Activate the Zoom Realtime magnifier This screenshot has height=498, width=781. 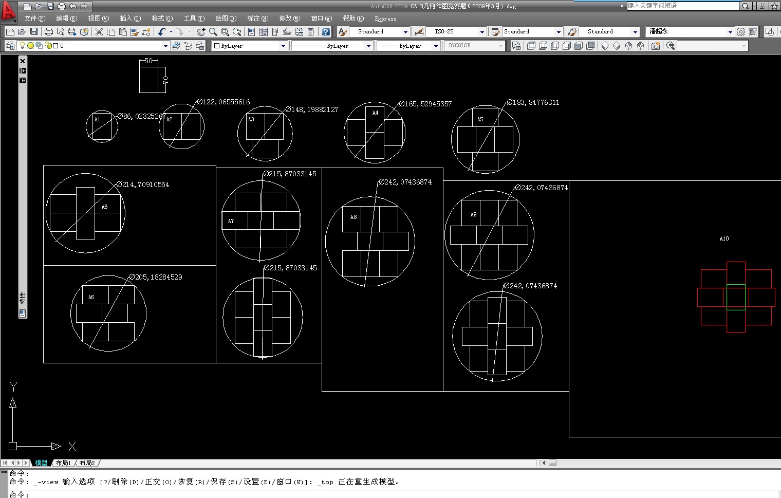(x=213, y=32)
